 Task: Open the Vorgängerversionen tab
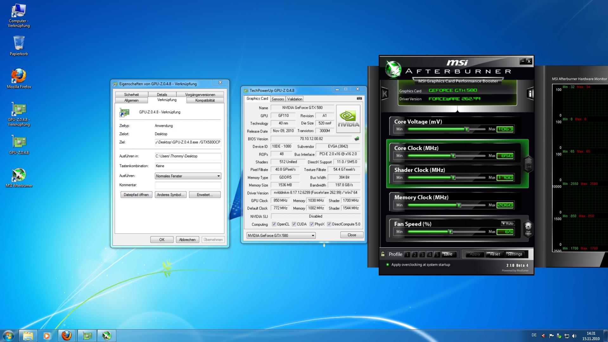(200, 95)
